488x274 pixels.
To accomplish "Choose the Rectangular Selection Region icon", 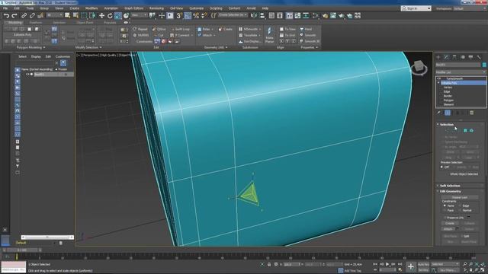I will tap(84, 15).
